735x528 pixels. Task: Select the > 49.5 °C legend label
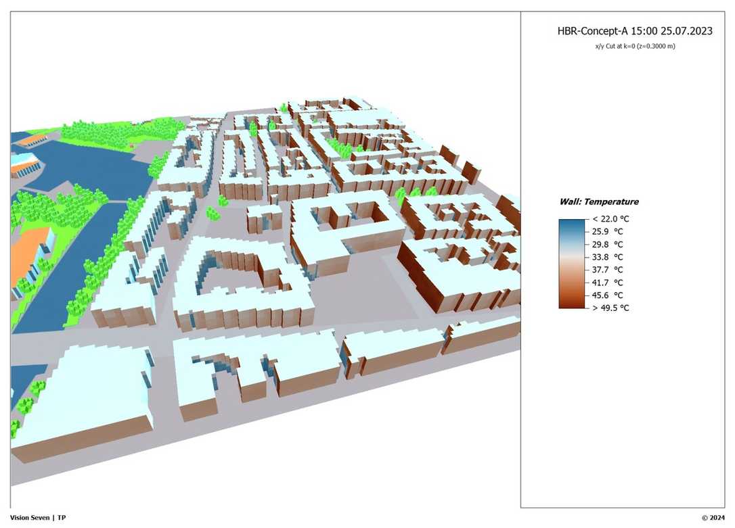[610, 308]
